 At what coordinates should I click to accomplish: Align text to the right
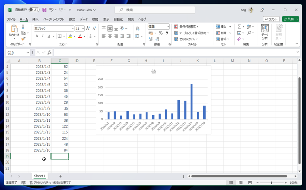(116, 36)
